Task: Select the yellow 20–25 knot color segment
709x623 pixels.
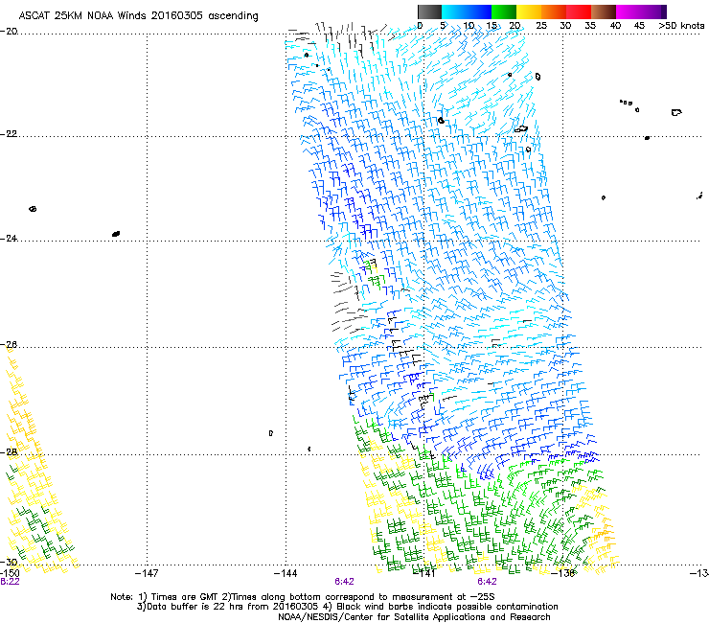Action: coord(529,12)
